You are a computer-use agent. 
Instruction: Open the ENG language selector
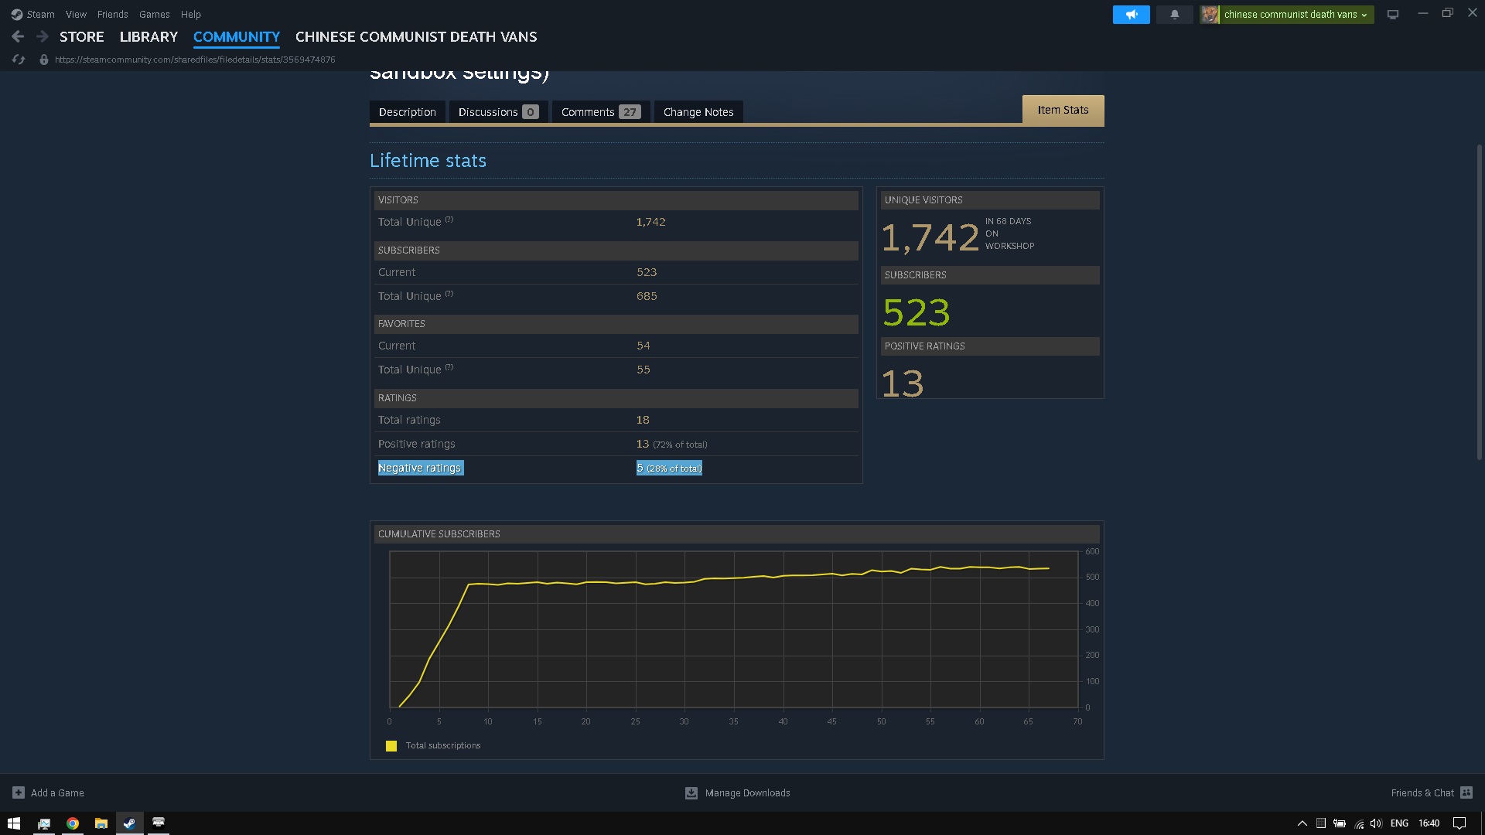click(1398, 823)
